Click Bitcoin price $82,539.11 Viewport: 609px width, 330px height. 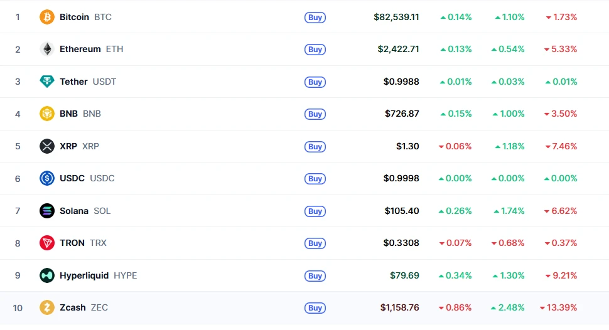point(397,17)
